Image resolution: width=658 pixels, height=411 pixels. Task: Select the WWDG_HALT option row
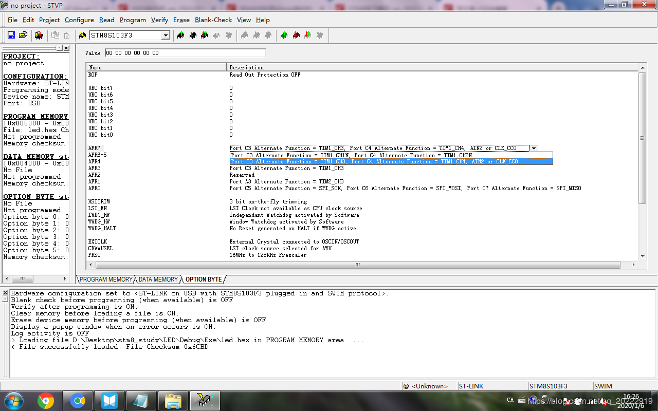(362, 229)
